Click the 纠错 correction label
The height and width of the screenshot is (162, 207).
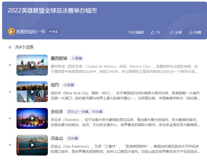click(198, 32)
